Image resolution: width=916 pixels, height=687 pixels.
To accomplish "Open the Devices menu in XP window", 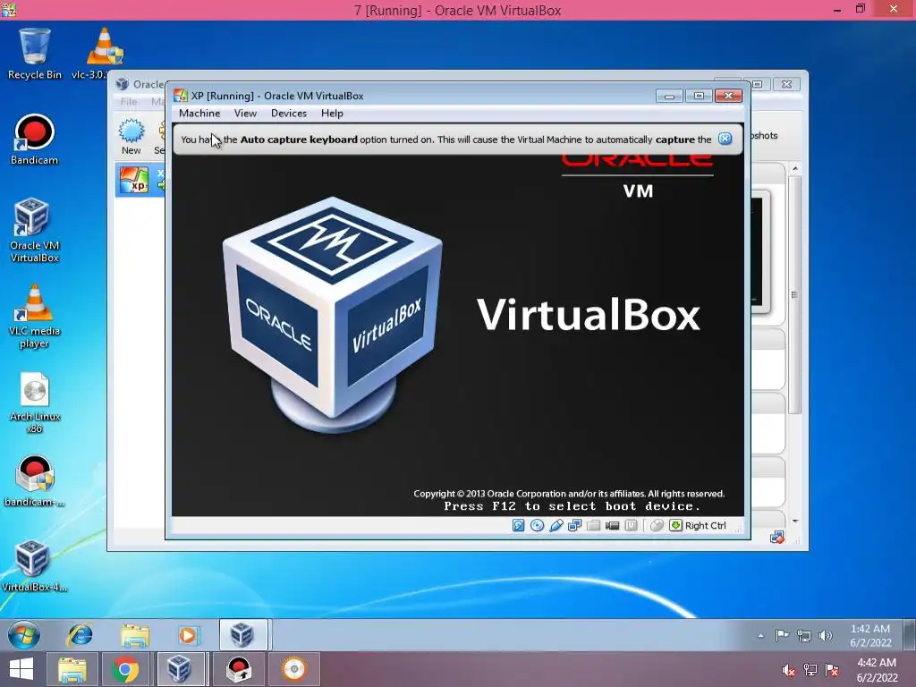I will click(289, 114).
